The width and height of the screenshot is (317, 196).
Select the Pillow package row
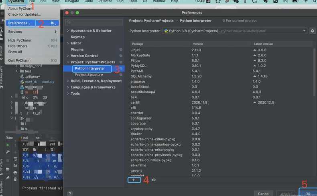(x=221, y=60)
